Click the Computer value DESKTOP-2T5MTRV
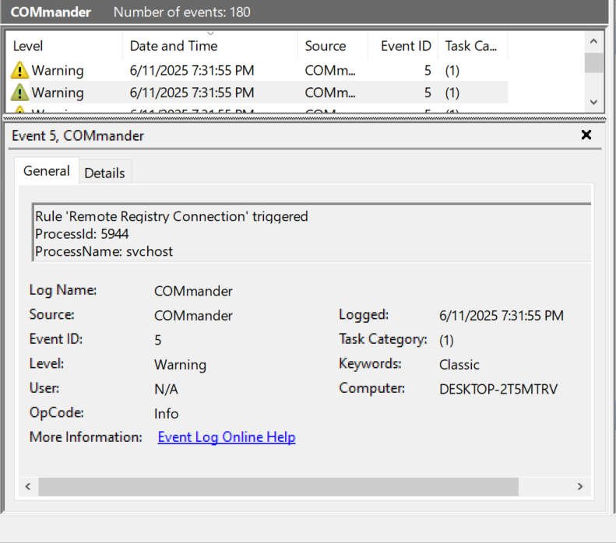Screen dimensions: 616x543 click(498, 389)
